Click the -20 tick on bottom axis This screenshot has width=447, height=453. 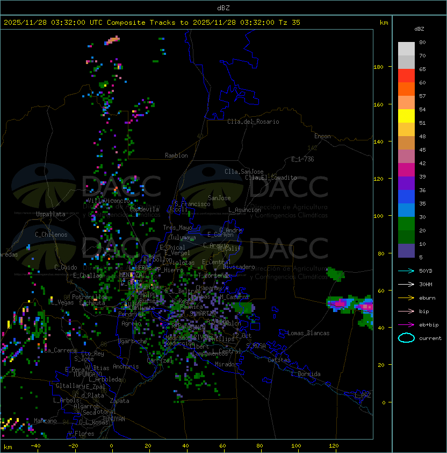pyautogui.click(x=73, y=446)
